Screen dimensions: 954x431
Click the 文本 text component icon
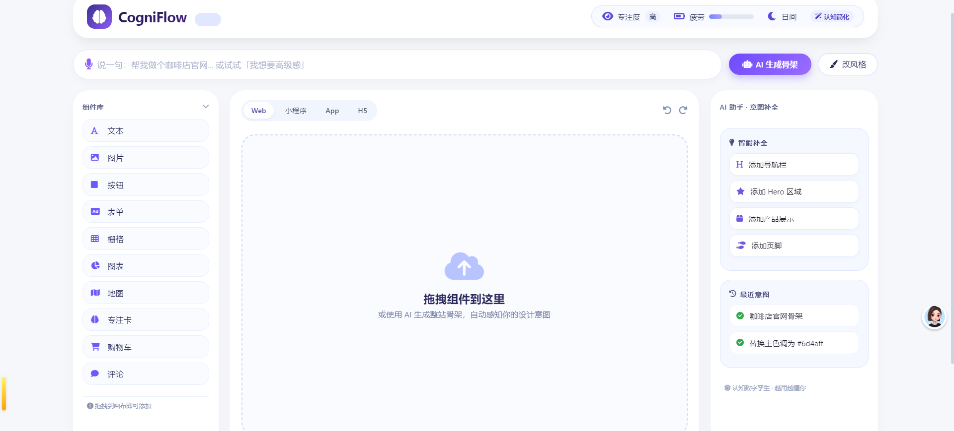point(94,130)
